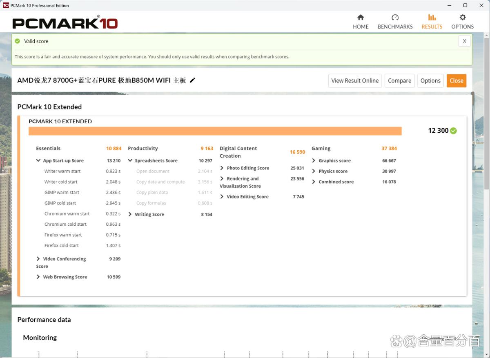The height and width of the screenshot is (358, 490).
Task: Expand Rendering and Visualization Score
Action: [222, 179]
